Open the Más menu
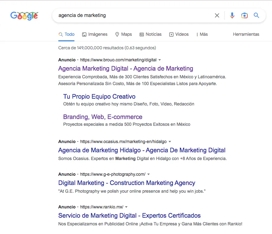272x234 pixels. (202, 34)
